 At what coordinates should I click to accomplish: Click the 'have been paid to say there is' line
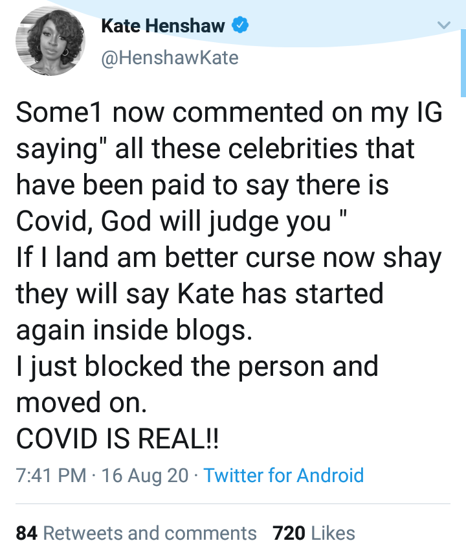[202, 186]
